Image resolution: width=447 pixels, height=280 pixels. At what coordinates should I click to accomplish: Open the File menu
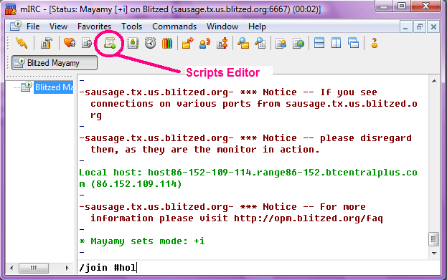pyautogui.click(x=33, y=26)
